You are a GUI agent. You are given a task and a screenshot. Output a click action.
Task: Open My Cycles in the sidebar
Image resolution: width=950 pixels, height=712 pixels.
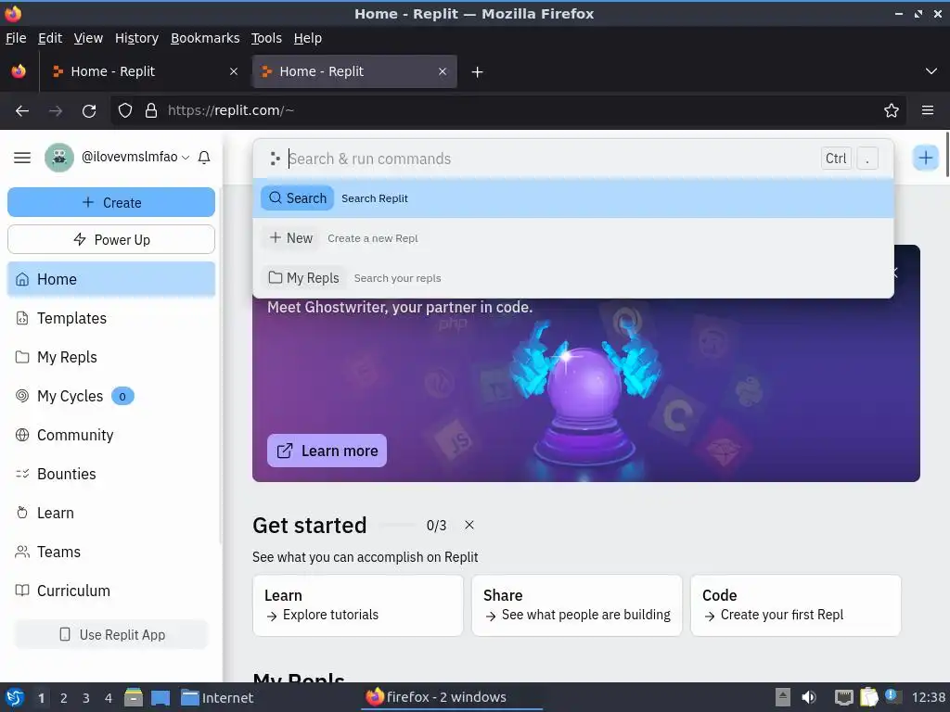111,396
